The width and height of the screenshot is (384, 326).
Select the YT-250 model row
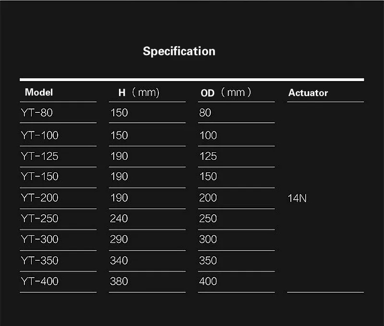click(x=40, y=218)
